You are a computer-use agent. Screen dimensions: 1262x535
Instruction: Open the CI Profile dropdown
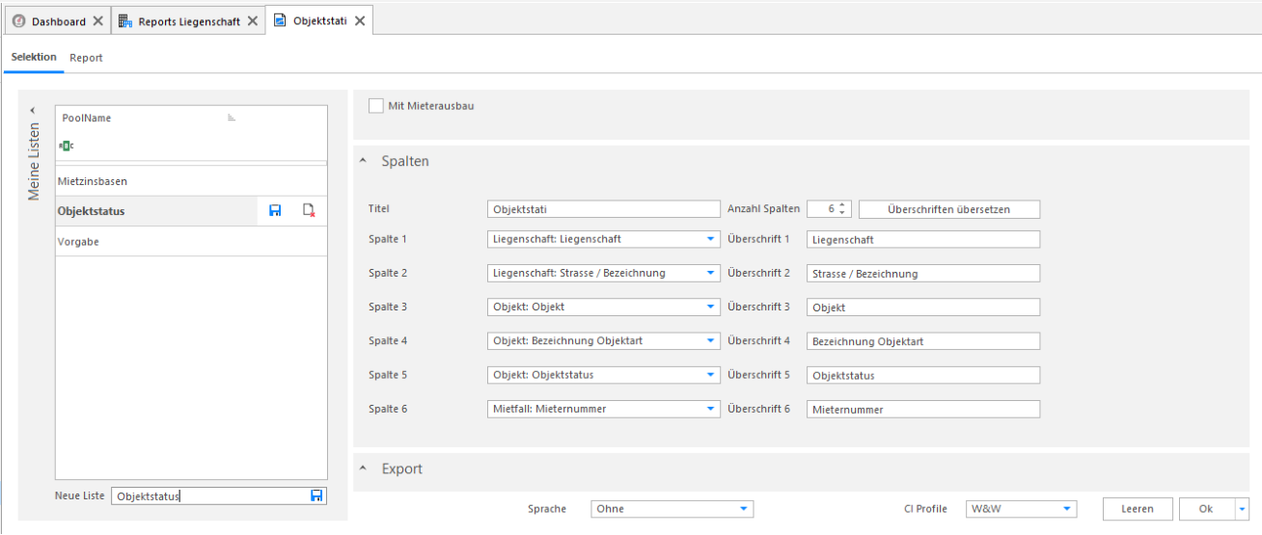coord(1067,509)
